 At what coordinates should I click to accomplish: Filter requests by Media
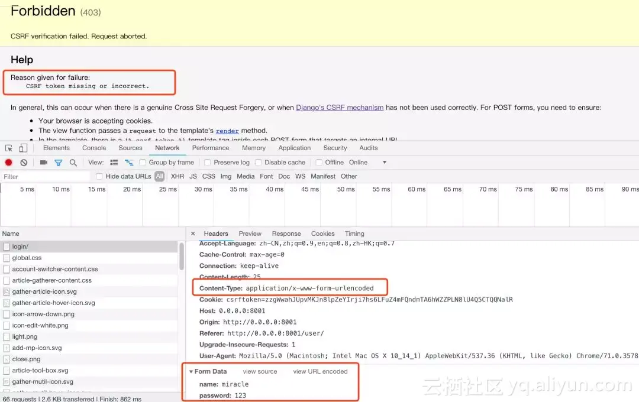246,176
